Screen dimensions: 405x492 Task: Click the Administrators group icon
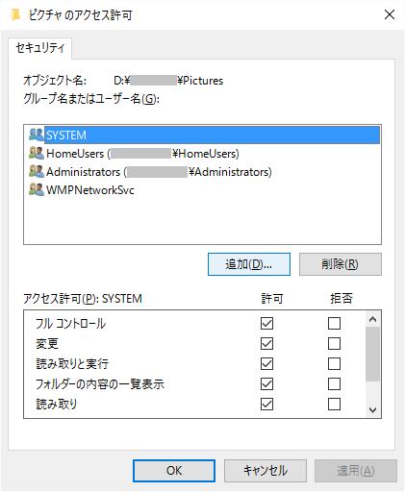[37, 172]
